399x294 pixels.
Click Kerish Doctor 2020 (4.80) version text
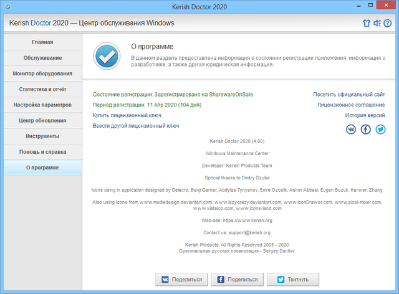tap(237, 141)
